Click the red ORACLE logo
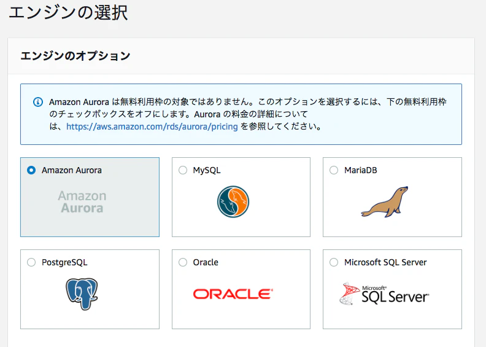 point(233,294)
